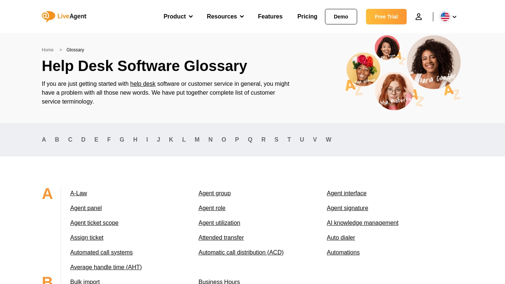Open the user account icon

point(418,17)
